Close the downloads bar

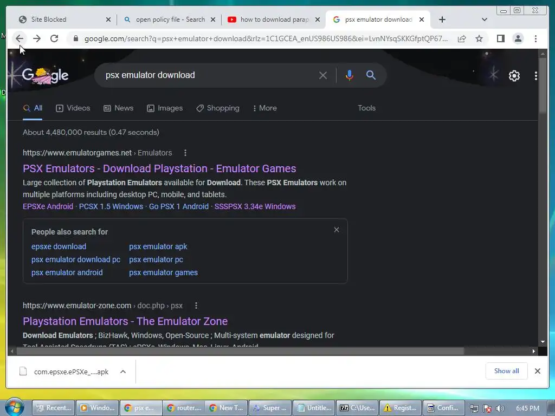point(537,371)
